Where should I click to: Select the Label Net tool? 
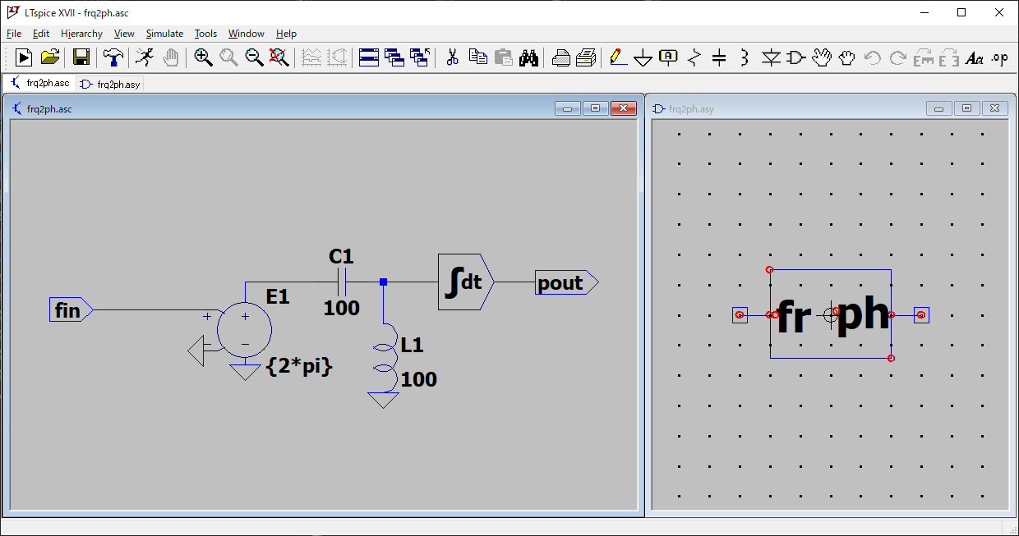pos(669,57)
